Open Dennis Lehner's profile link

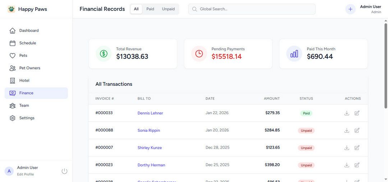[x=150, y=113]
